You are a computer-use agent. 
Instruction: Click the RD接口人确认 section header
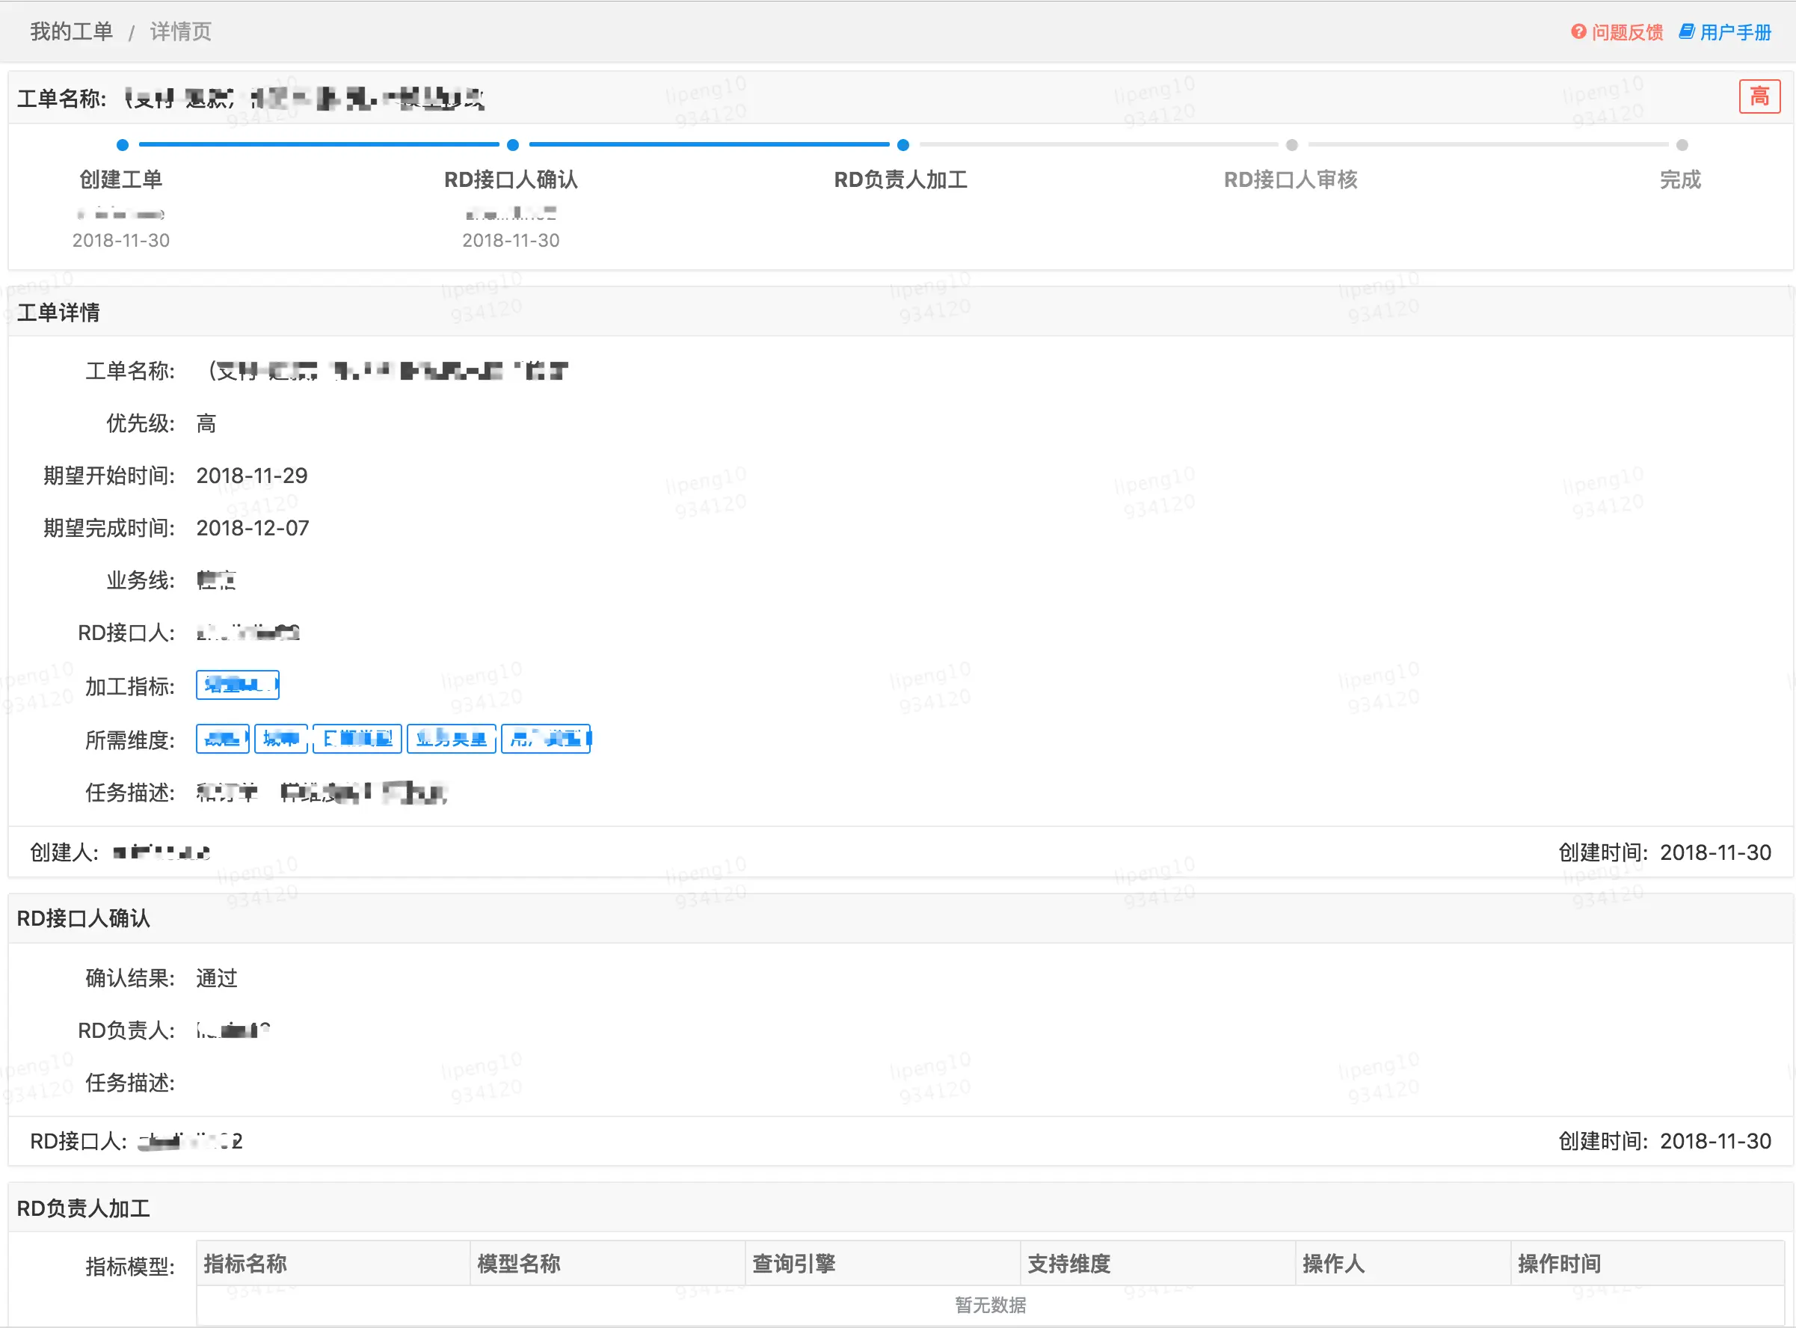click(84, 918)
